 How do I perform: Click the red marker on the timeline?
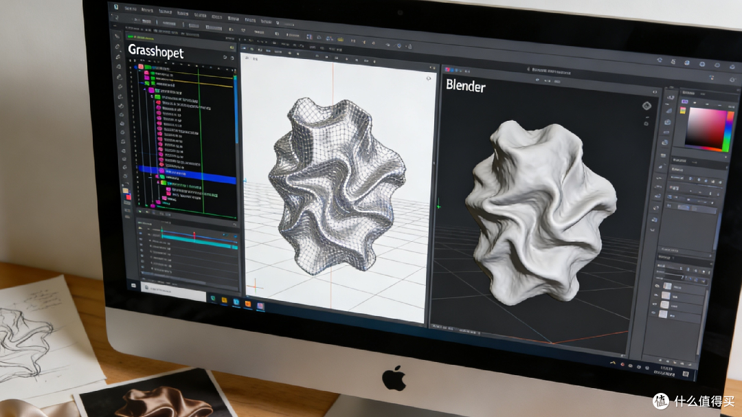coord(194,235)
